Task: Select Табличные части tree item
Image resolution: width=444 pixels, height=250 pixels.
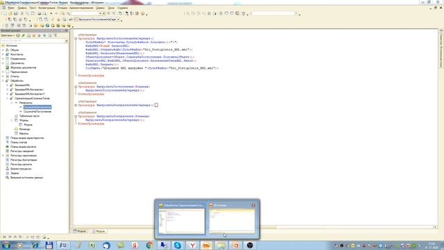Action: 29,116
